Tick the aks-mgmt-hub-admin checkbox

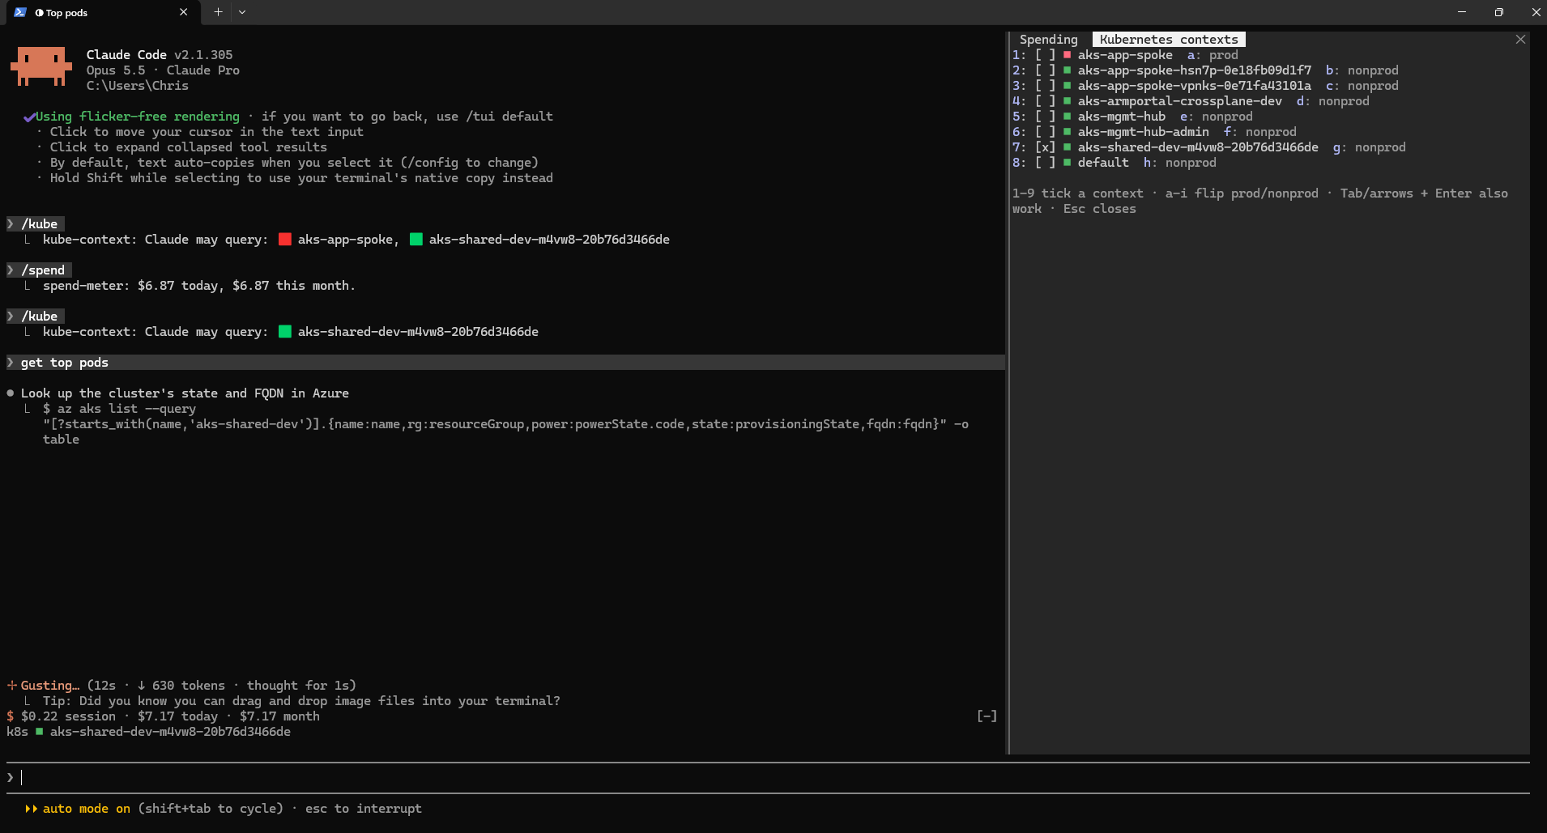[x=1045, y=132]
